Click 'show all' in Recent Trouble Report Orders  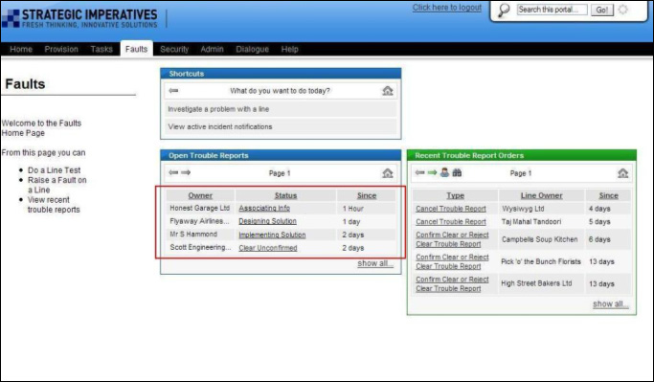tap(611, 304)
